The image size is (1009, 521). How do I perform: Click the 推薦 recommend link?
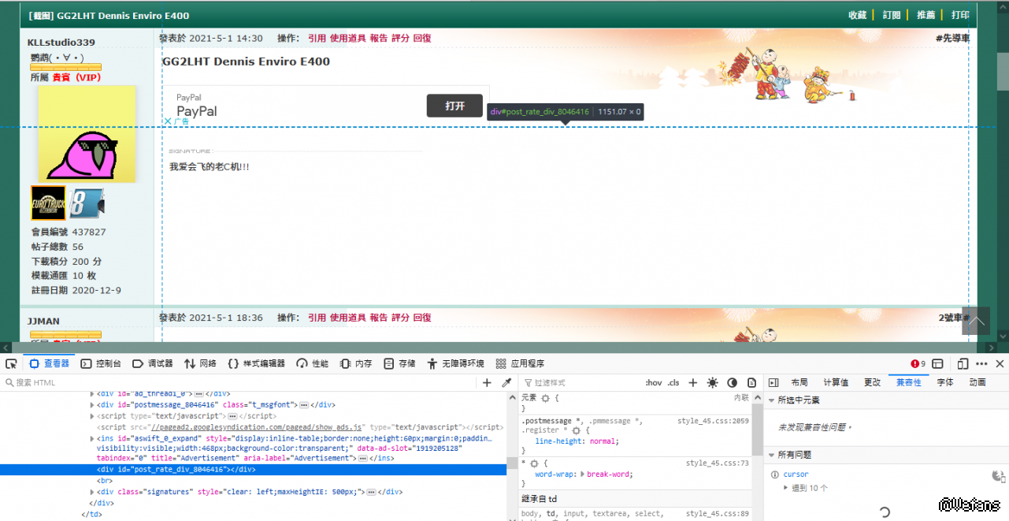pyautogui.click(x=926, y=15)
